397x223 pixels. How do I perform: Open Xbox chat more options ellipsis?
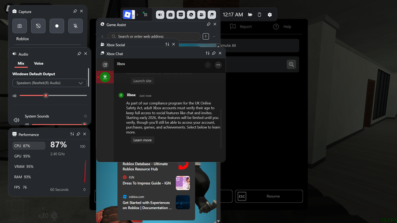218,65
